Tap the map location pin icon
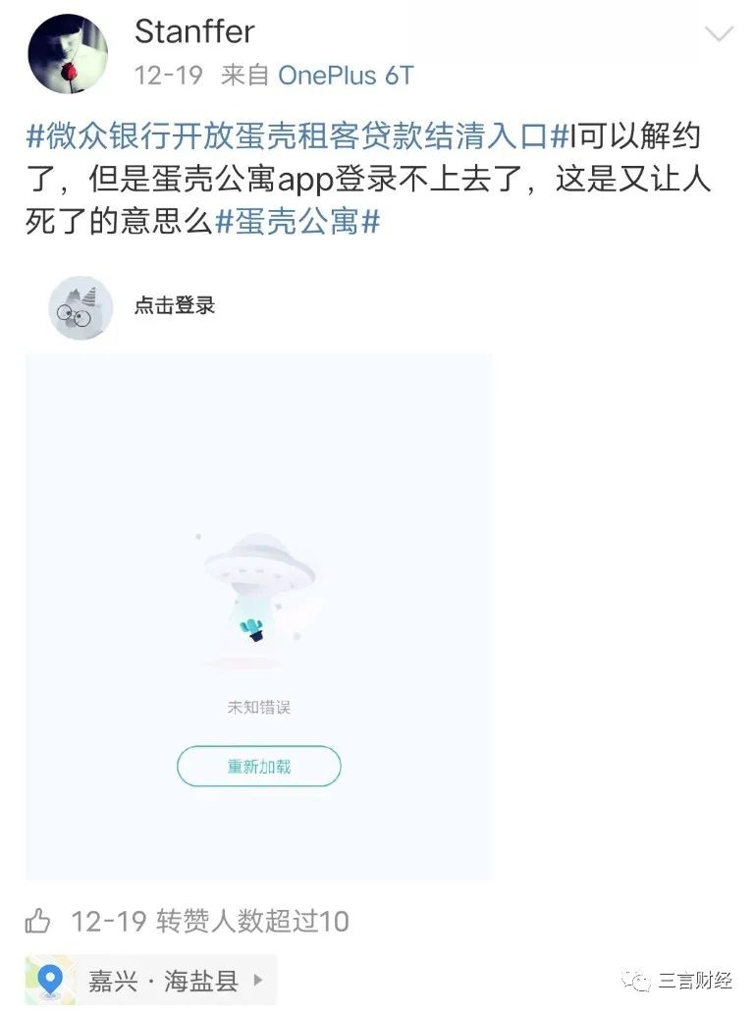The height and width of the screenshot is (1013, 756). (x=50, y=982)
